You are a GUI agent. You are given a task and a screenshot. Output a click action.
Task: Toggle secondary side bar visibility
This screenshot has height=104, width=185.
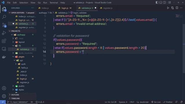point(164,3)
